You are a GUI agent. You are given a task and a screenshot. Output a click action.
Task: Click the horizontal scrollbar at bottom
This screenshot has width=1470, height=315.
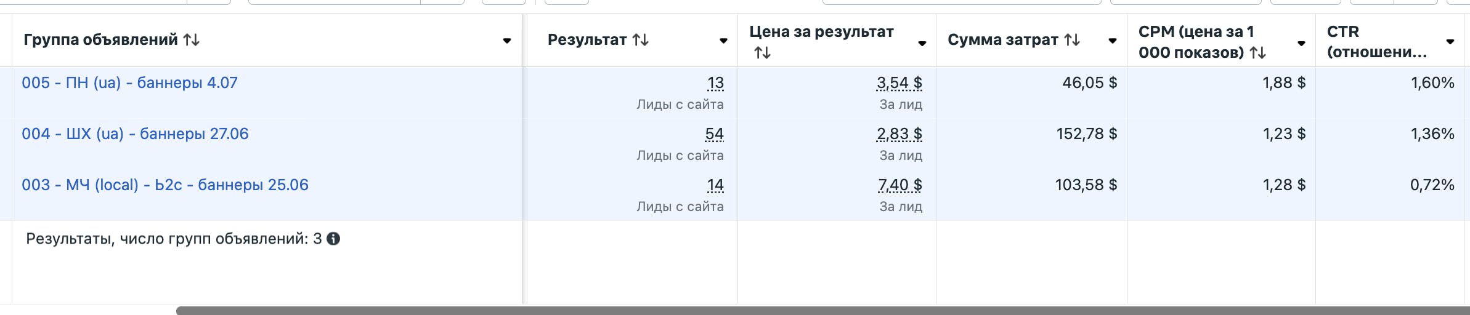(801, 311)
